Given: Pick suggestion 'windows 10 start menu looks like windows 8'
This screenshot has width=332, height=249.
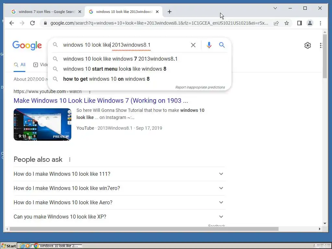Looking at the screenshot, I should (114, 69).
